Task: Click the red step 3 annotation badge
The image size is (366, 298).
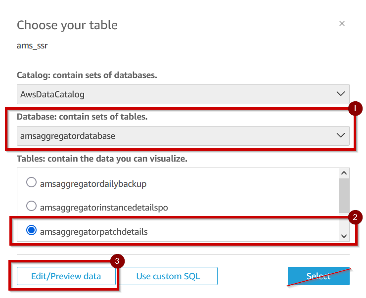Action: 117,261
